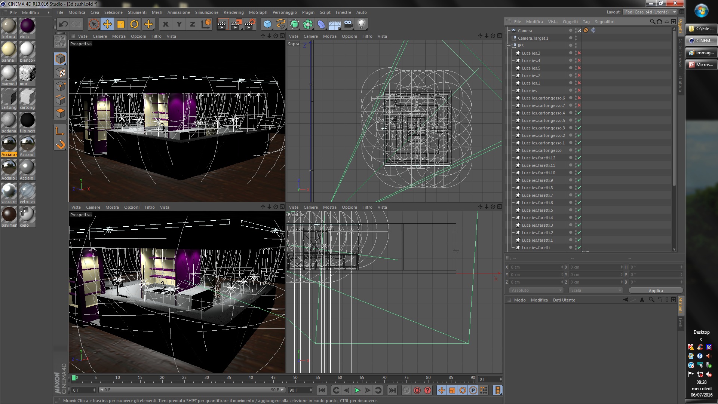Screen dimensions: 718x404
Task: Click the camera object icon
Action: coord(348,24)
